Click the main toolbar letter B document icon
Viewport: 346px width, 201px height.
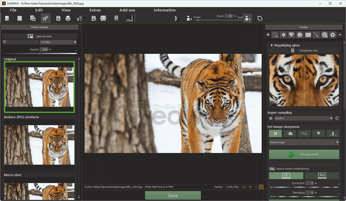[94, 18]
